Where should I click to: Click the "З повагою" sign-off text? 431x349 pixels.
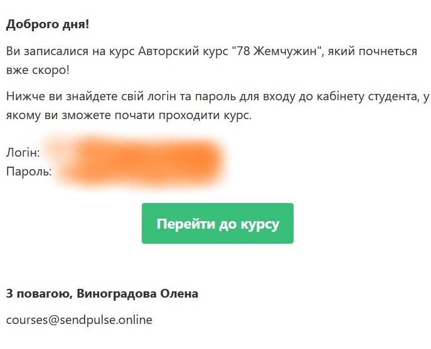36,293
